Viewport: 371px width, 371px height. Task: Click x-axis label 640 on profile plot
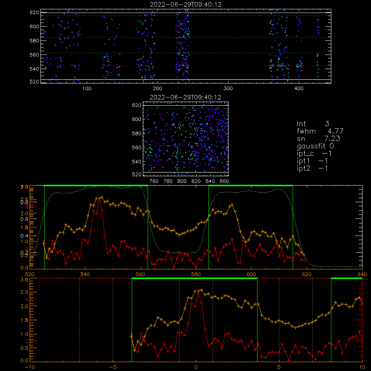362,275
